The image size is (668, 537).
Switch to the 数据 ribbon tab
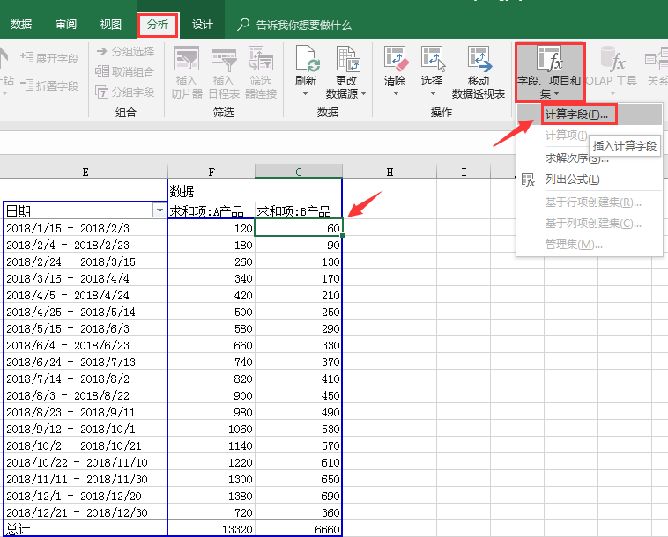tap(21, 25)
